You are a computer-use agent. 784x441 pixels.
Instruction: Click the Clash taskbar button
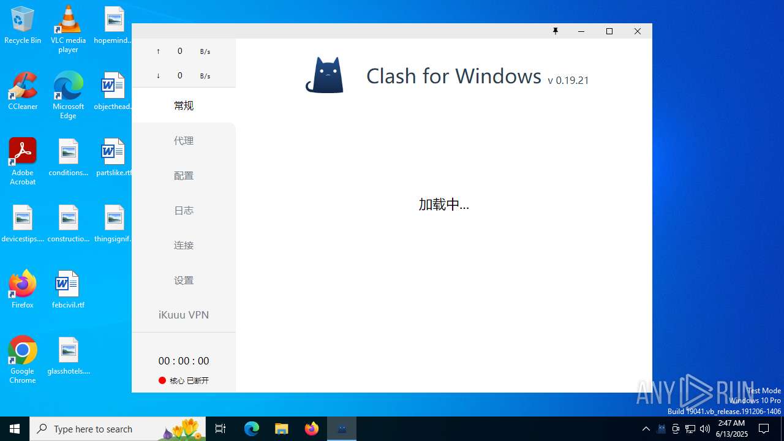pos(342,429)
